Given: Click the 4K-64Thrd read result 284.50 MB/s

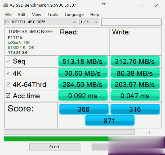Looking at the screenshot, I should (83, 84).
